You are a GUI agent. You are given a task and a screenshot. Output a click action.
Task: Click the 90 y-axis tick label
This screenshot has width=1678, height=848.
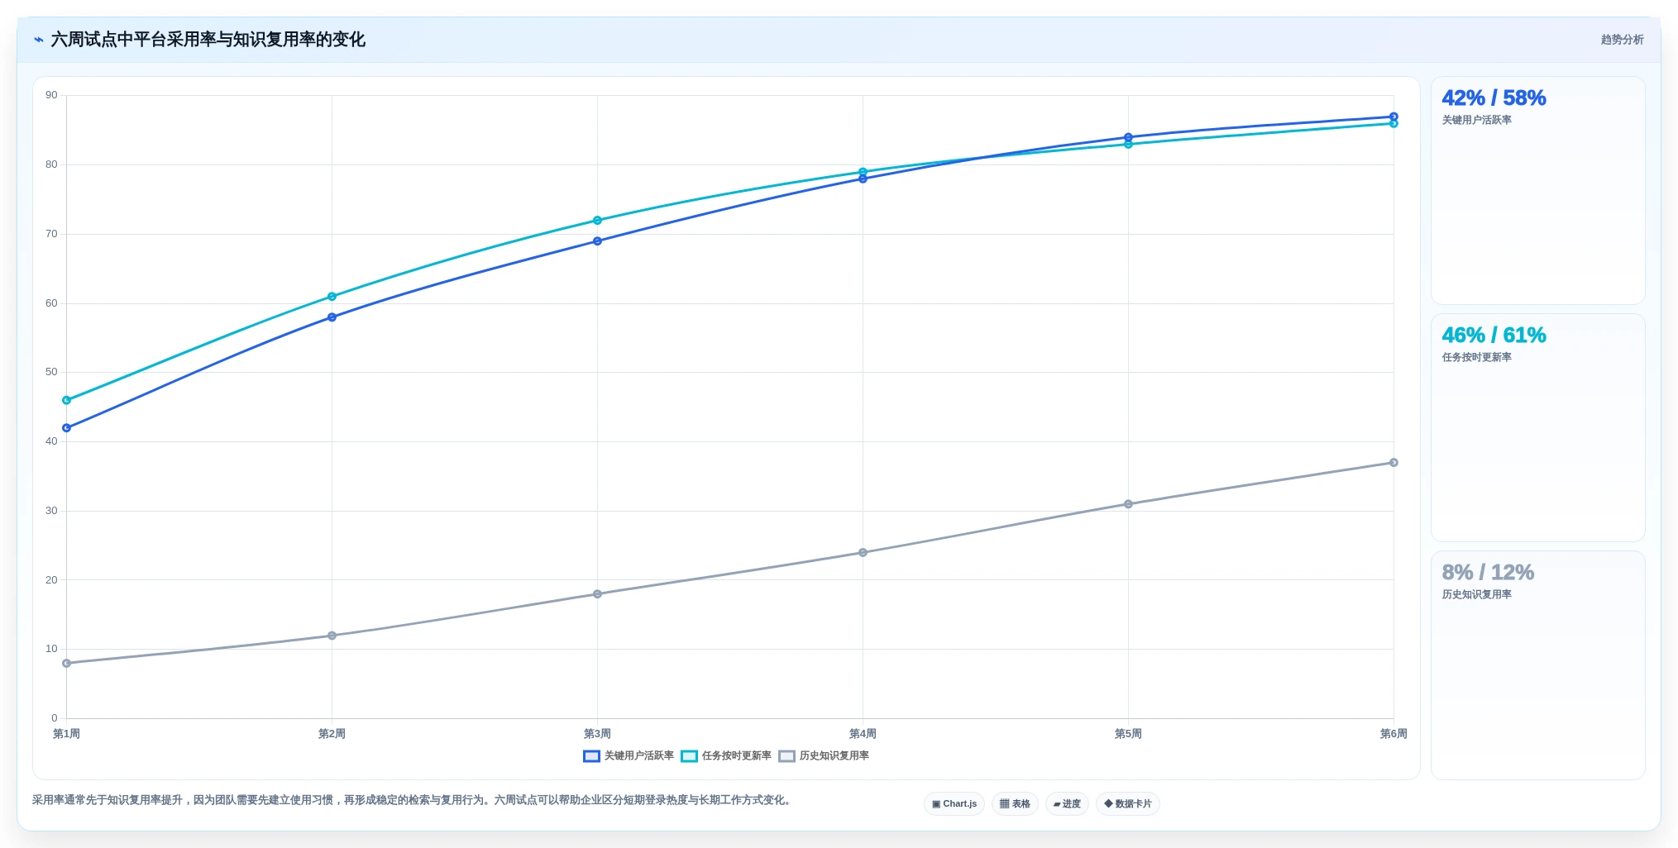click(51, 95)
